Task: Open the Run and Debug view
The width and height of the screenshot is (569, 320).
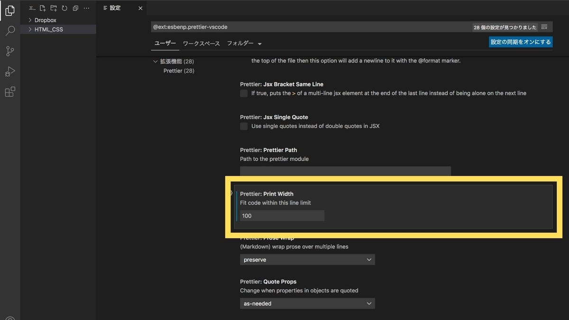Action: (x=10, y=72)
